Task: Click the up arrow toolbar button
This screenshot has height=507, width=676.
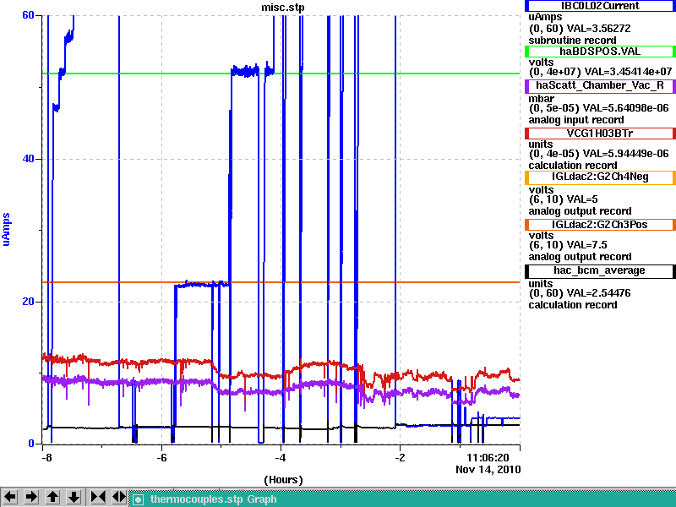Action: click(x=52, y=497)
